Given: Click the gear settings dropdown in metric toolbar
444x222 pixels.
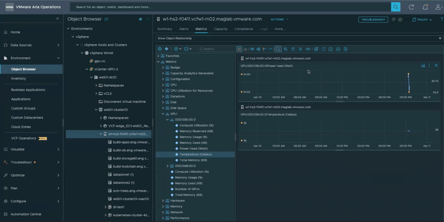Looking at the screenshot, I should pyautogui.click(x=178, y=49).
